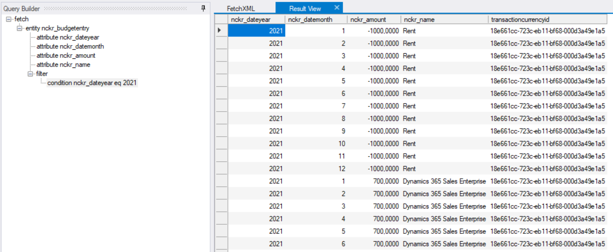Collapse the entity nckr_budgetentry node
Viewport: 613px width, 252px height.
(x=19, y=28)
